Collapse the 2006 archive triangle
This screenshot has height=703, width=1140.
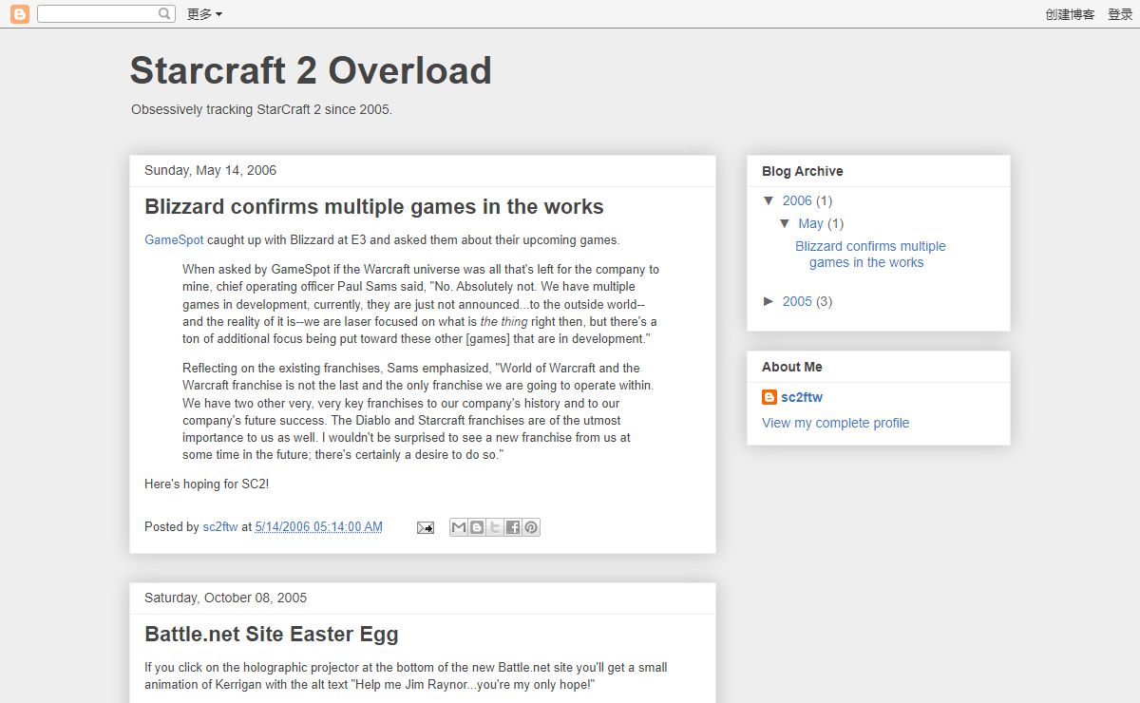[769, 200]
